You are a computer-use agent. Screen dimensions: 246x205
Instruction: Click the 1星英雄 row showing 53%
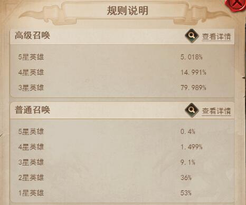(x=122, y=193)
